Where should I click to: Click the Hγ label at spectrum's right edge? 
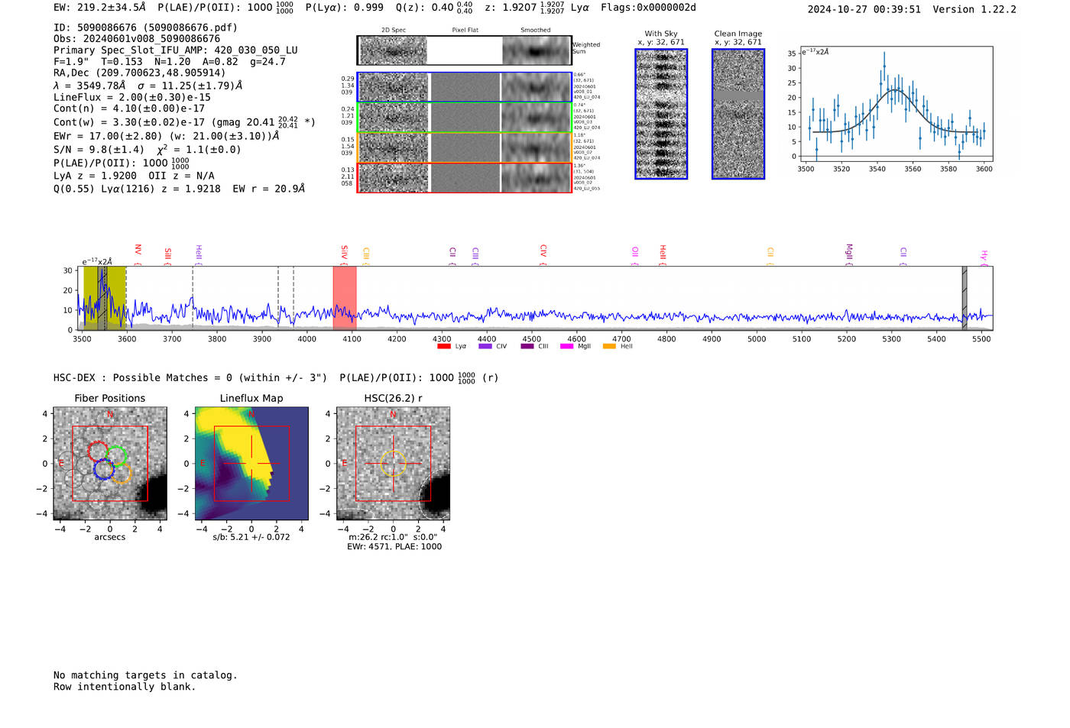point(984,257)
